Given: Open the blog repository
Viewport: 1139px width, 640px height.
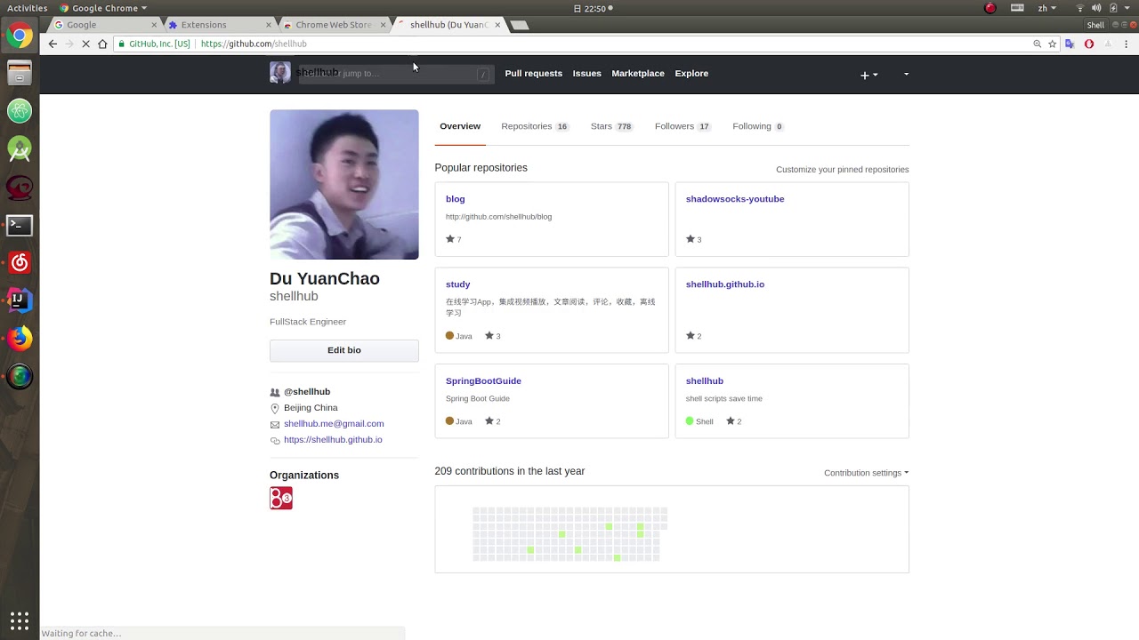Looking at the screenshot, I should tap(456, 199).
